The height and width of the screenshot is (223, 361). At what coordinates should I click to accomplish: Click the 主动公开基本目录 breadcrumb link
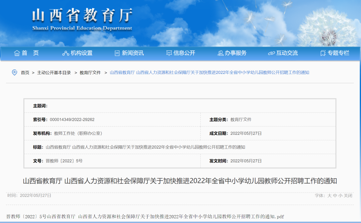click(54, 73)
